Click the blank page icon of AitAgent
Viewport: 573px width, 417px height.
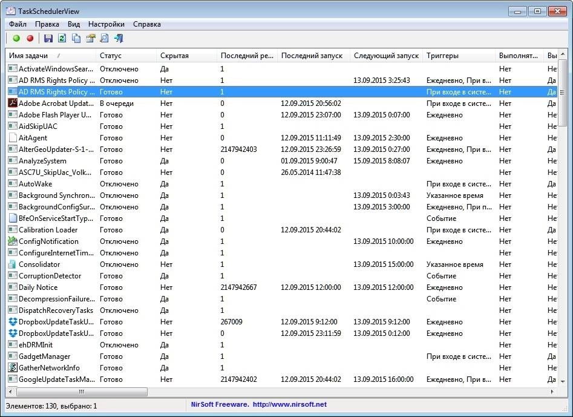coord(13,138)
